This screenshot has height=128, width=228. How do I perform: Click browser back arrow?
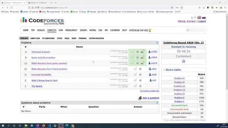coord(3,7)
